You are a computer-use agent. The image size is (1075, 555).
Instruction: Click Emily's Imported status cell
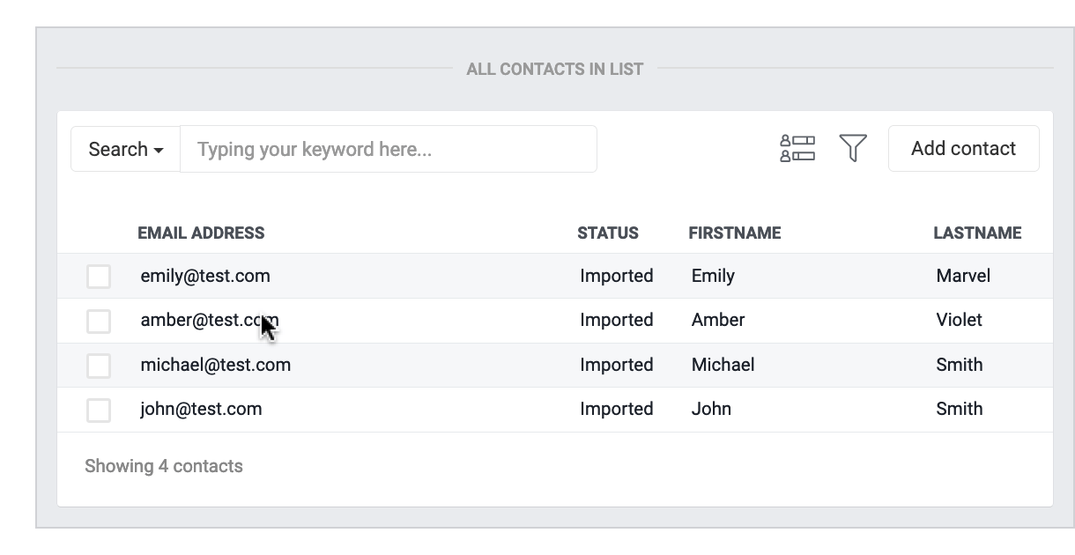617,277
